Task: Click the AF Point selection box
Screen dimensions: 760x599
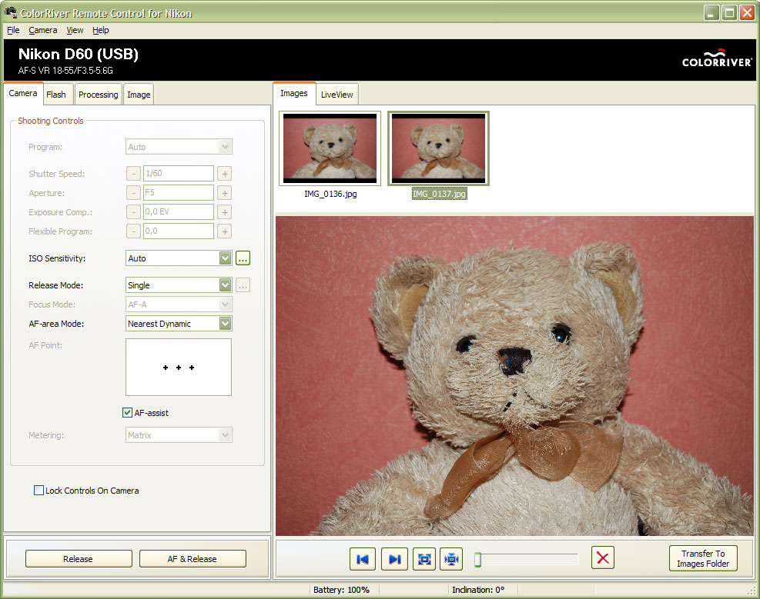Action: [x=179, y=368]
